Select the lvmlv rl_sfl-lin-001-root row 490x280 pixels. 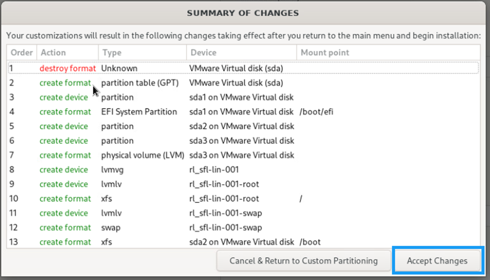pyautogui.click(x=243, y=184)
